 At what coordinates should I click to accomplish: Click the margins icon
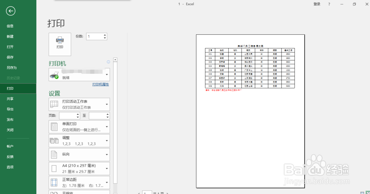54,183
